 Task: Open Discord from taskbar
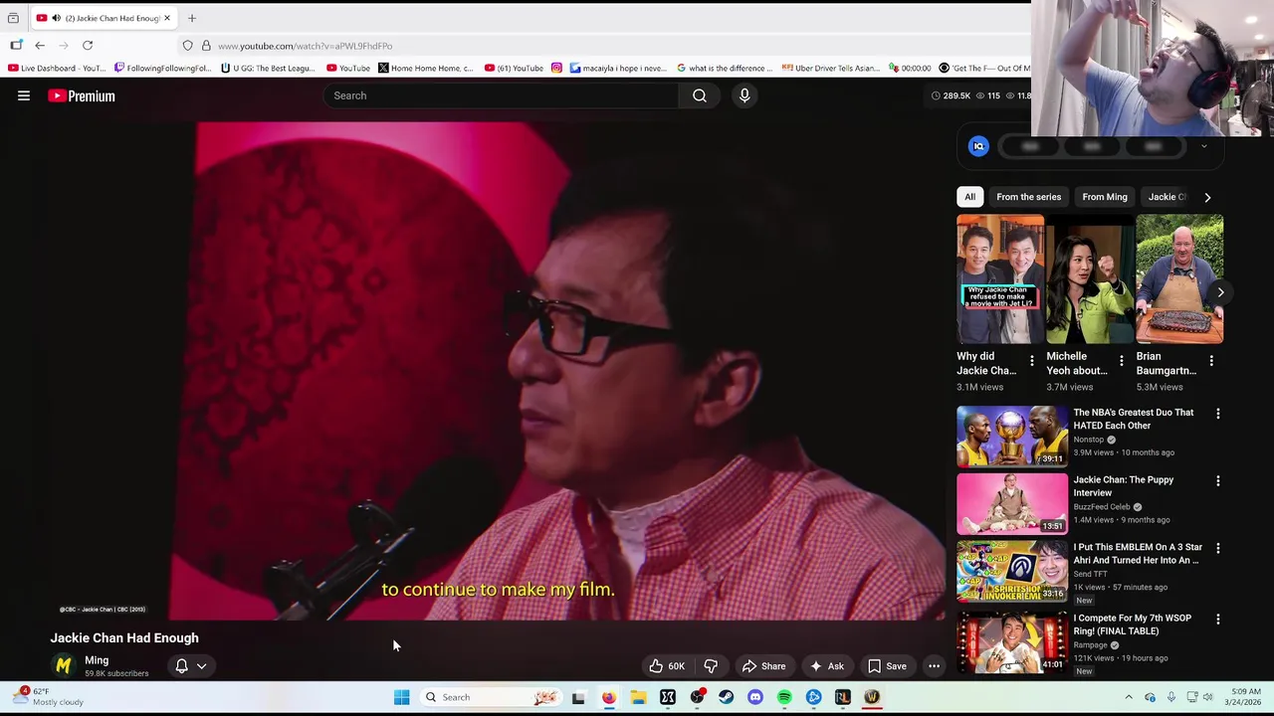[x=755, y=697]
